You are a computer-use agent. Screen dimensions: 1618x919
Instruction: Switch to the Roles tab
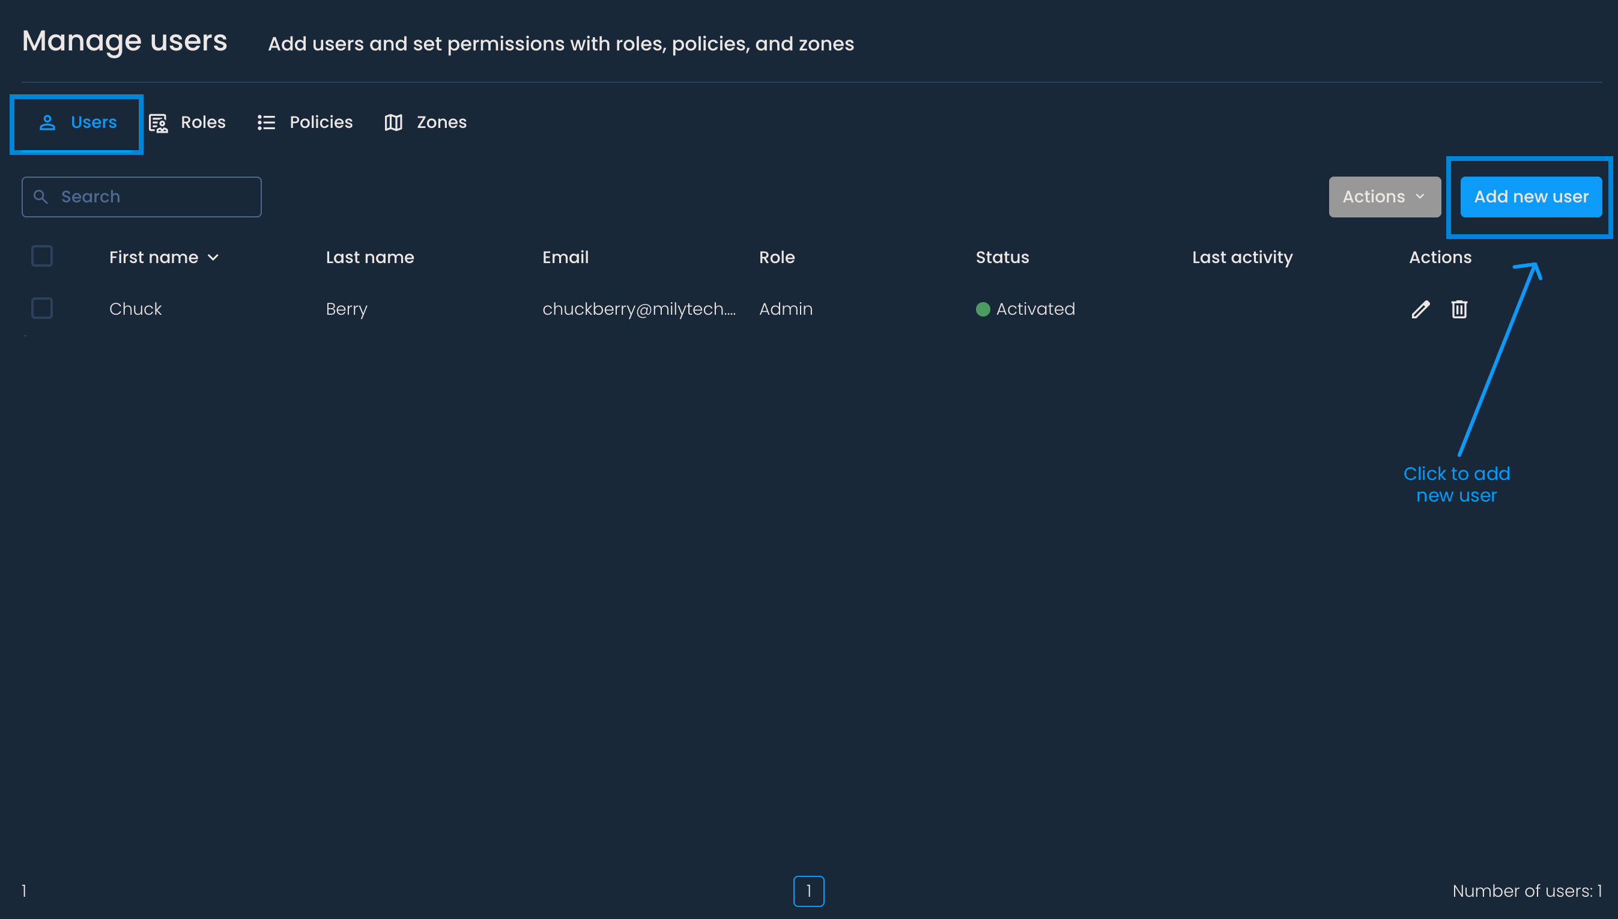(x=202, y=123)
